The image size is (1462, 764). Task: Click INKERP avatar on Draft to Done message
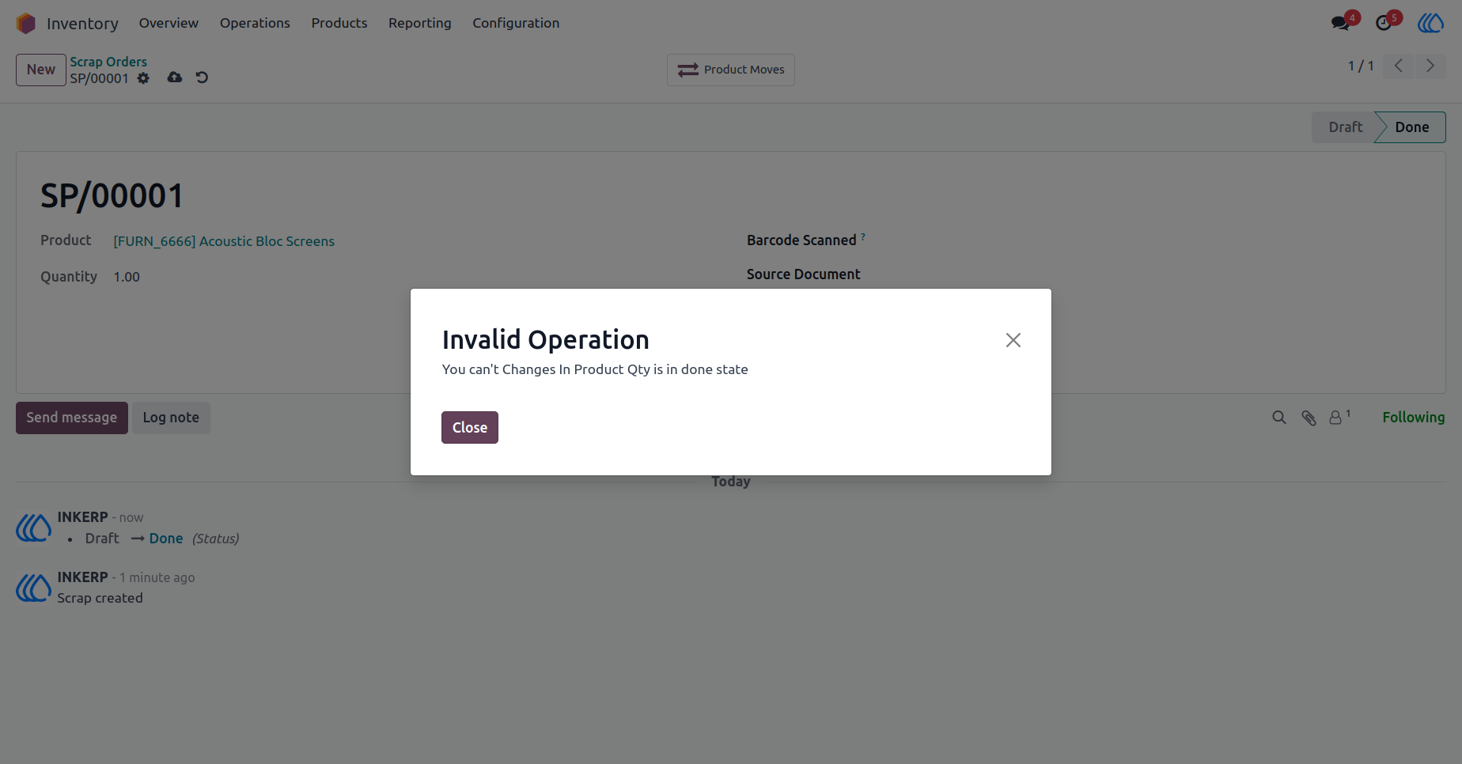(34, 528)
